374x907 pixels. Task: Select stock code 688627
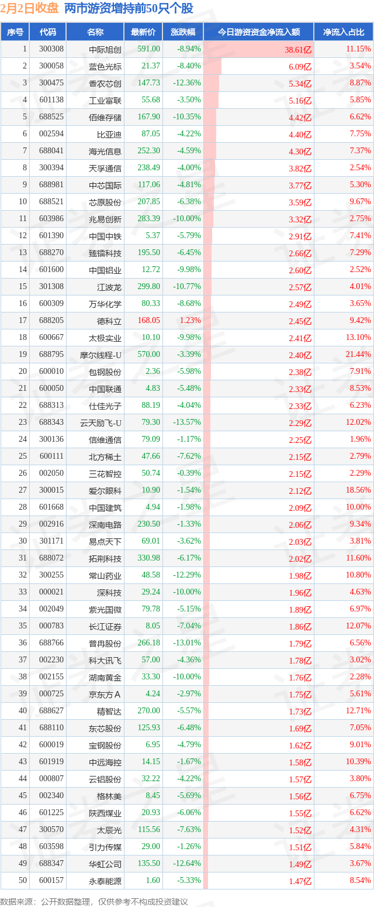(51, 711)
